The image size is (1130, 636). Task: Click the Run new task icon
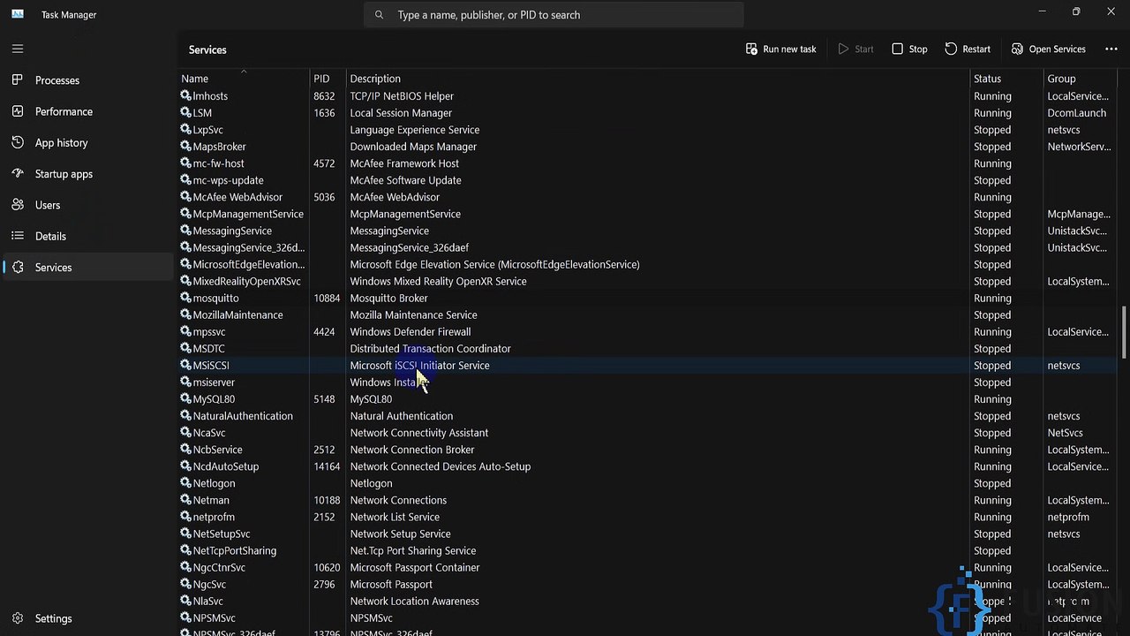coord(751,49)
